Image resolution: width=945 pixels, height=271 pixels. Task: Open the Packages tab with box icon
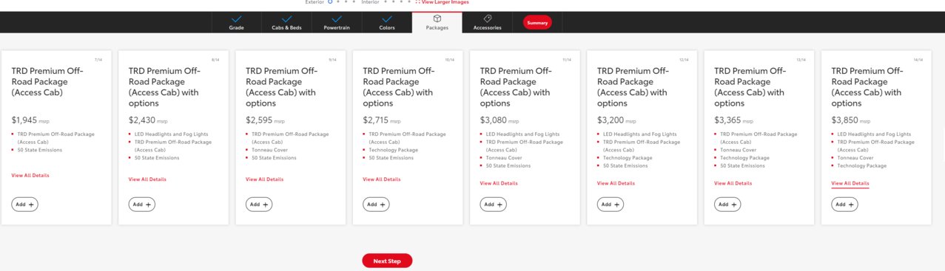pos(437,22)
